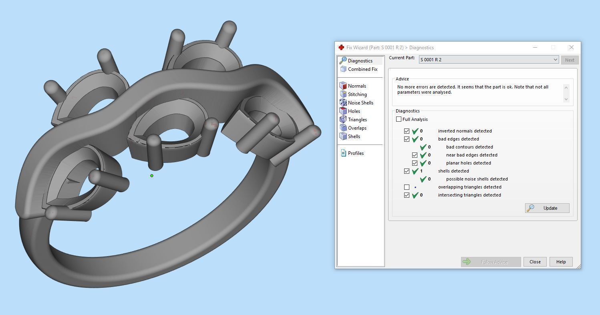Click the Fix Wizard red cross title icon
This screenshot has width=600, height=315.
click(341, 47)
